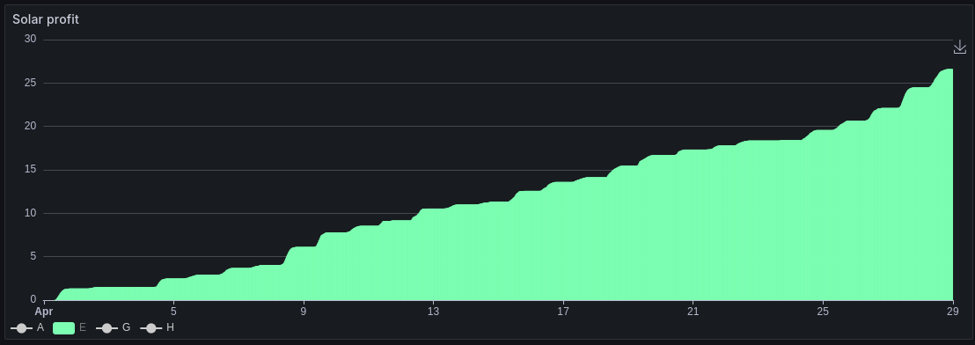This screenshot has height=345, width=975.
Task: Click the x-axis label 21
Action: 693,312
